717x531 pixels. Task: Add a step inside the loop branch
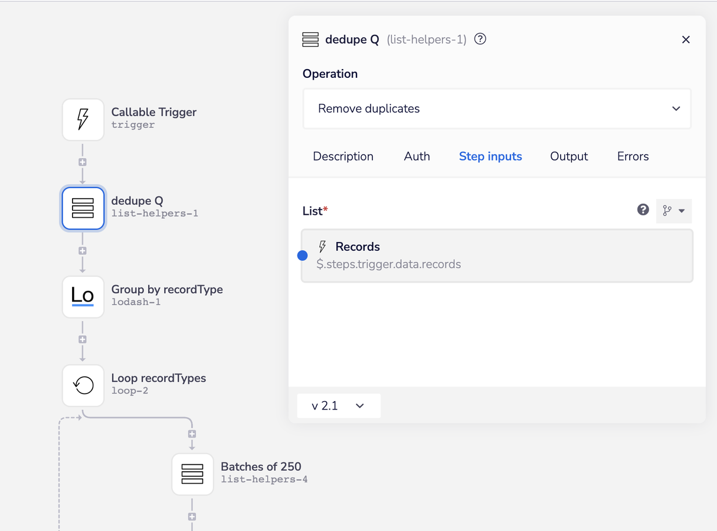(192, 434)
